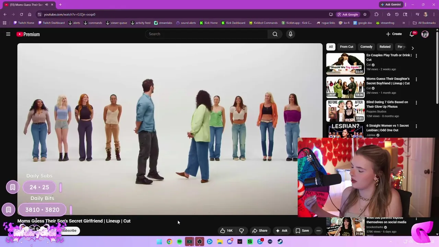Dislike the video with thumbs down
This screenshot has height=247, width=439.
point(241,231)
